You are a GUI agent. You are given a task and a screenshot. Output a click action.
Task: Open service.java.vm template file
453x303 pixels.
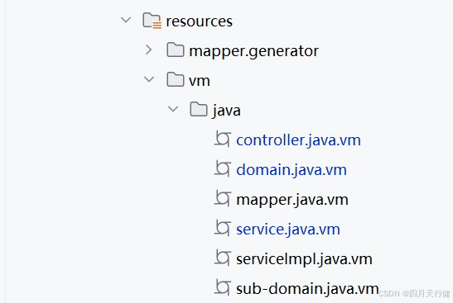point(288,230)
